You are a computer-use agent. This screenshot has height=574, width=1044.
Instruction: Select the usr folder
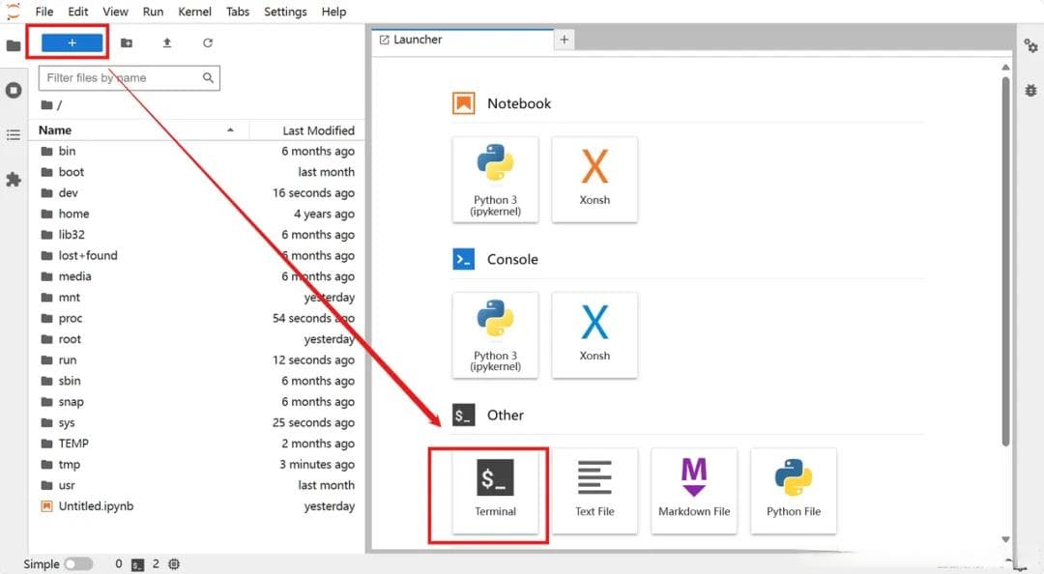coord(196,485)
